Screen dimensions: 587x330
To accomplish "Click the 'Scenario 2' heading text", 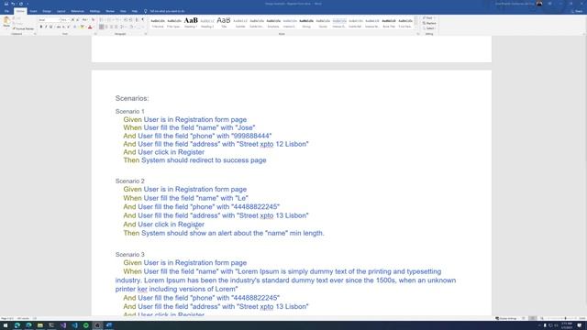I will pos(130,181).
